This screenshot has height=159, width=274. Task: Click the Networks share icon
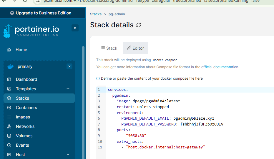click(x=9, y=126)
